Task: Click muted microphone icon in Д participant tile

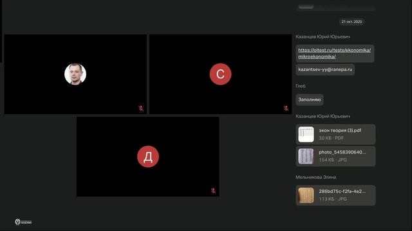Action: coord(213,191)
